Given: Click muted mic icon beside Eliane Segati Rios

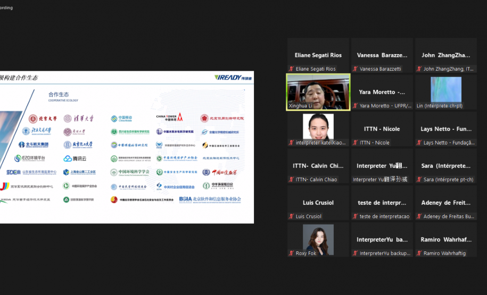Looking at the screenshot, I should point(291,69).
